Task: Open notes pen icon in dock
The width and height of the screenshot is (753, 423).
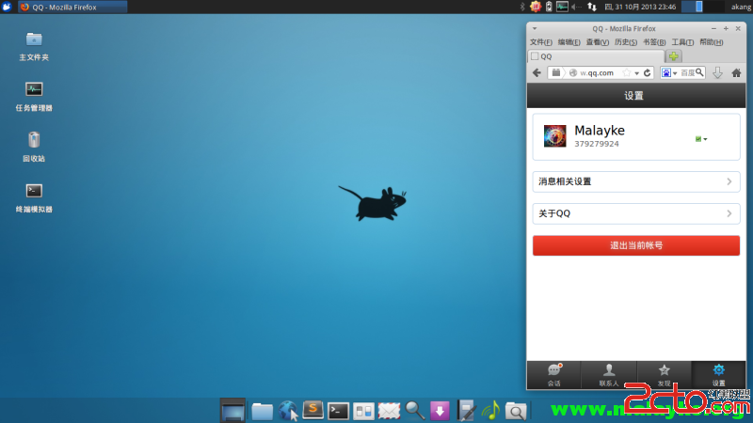Action: click(x=466, y=411)
